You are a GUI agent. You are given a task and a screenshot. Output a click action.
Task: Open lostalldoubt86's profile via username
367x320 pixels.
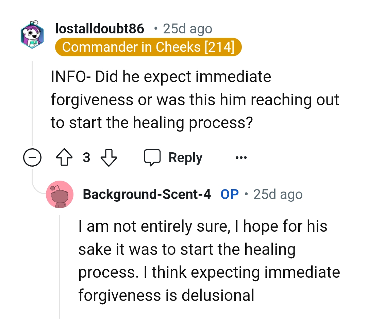coord(99,29)
